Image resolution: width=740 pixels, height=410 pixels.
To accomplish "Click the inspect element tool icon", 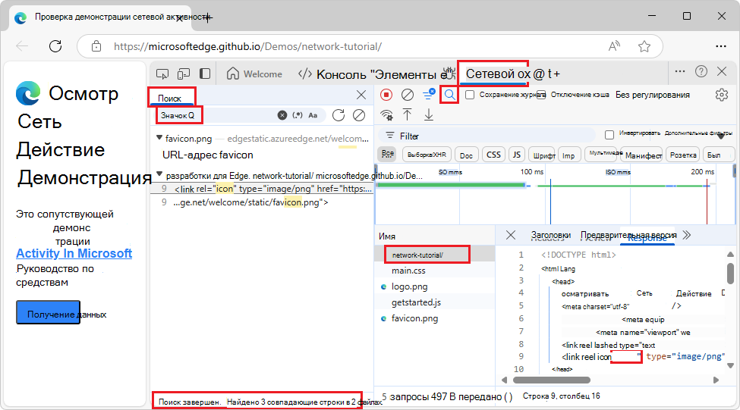I will 162,74.
